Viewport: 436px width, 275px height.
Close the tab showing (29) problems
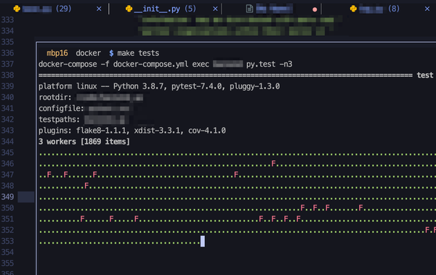click(x=99, y=9)
